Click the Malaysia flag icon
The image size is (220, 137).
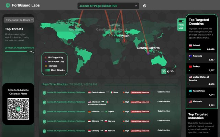tap(190, 101)
